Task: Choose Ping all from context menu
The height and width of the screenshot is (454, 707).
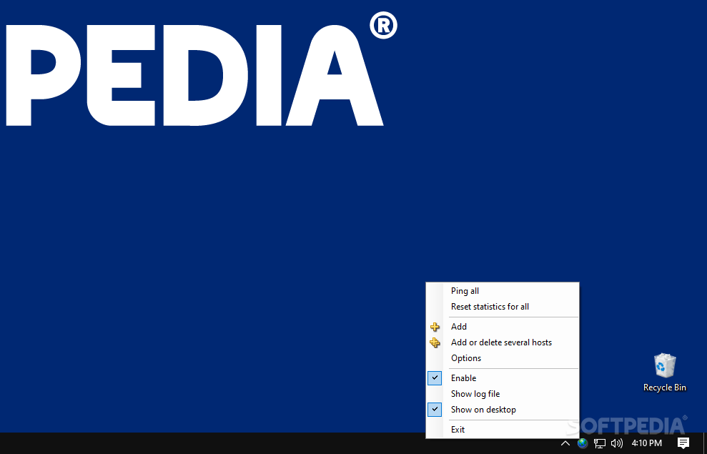Action: tap(503, 291)
